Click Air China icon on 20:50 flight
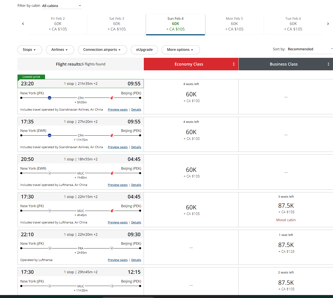The image size is (333, 298). (x=112, y=173)
